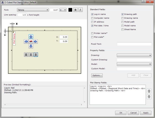Set left text alignment
This screenshot has width=155, height=118.
tap(26, 55)
